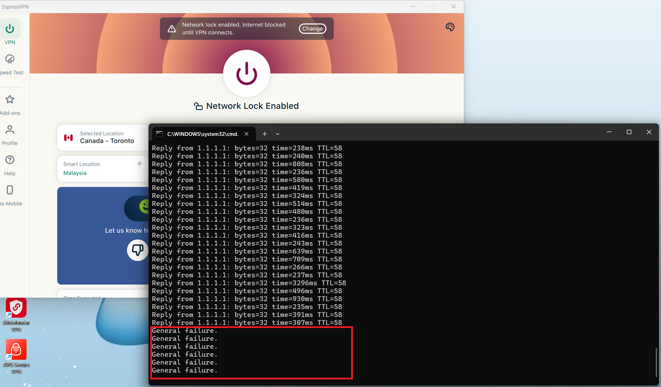Minimize the terminal window
Viewport: 661px width, 387px height.
[609, 132]
